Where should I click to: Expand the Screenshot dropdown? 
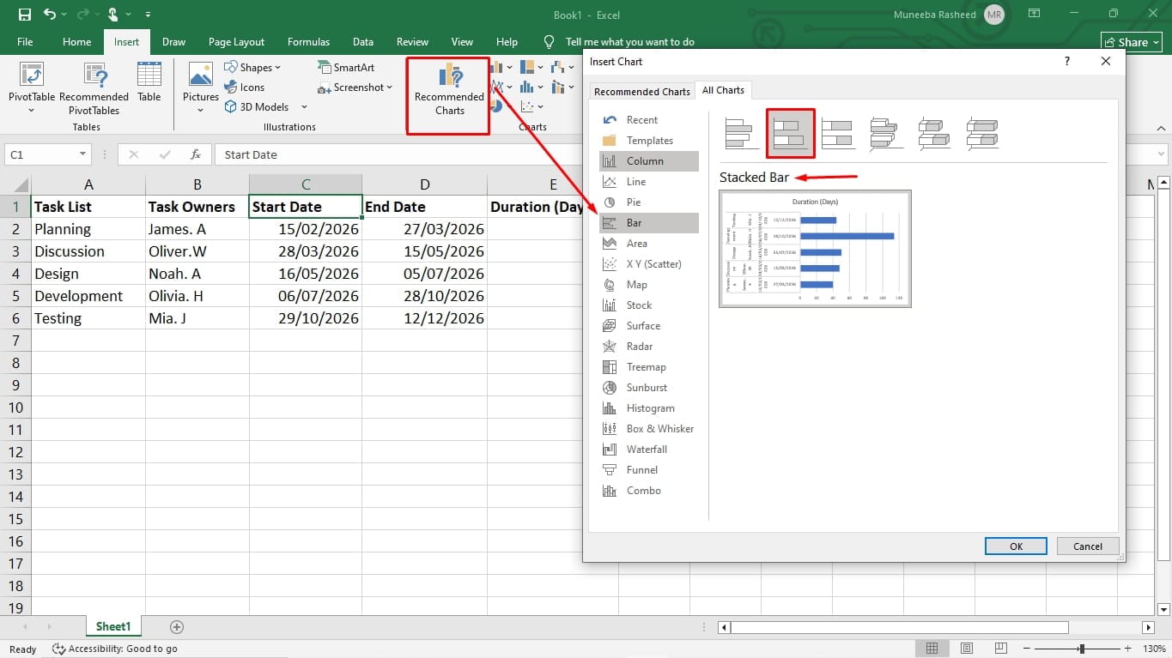[x=389, y=88]
